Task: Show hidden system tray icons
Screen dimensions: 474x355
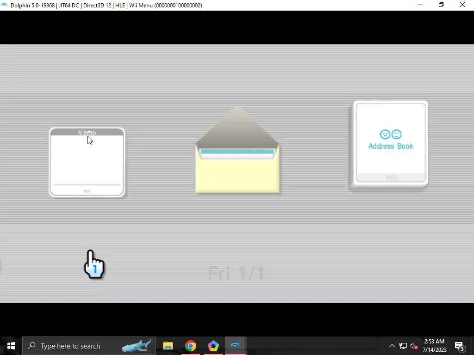Action: click(392, 346)
